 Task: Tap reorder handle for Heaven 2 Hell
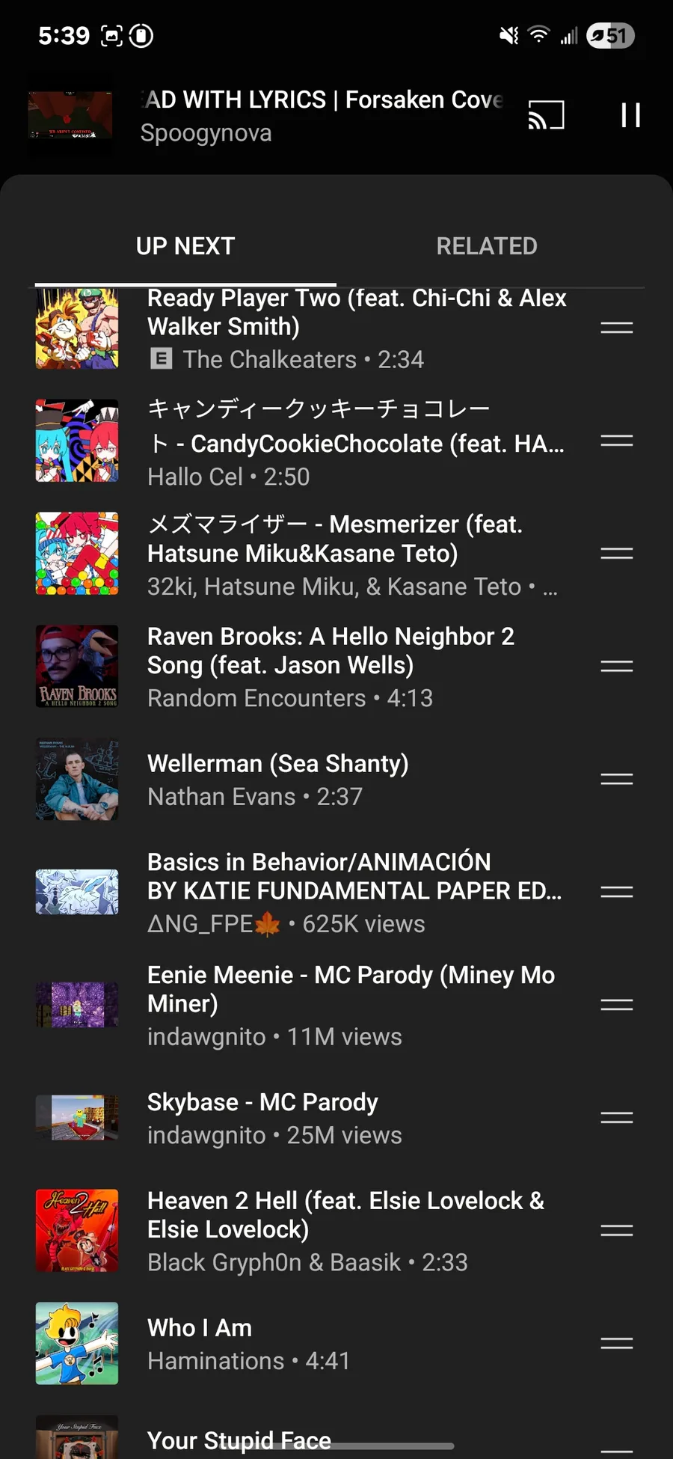pos(617,1230)
